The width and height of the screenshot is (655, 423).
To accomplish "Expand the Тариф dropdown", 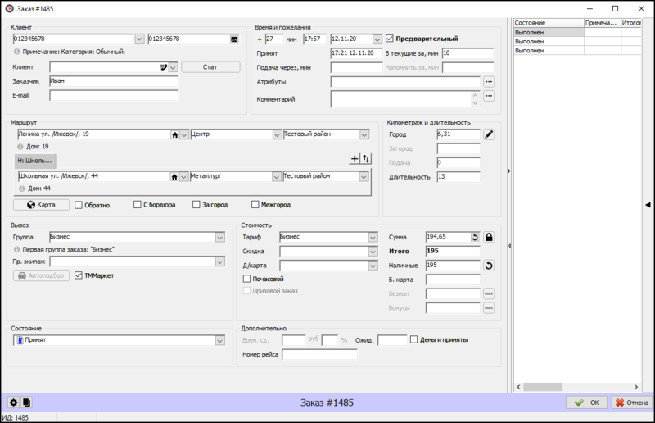I will [370, 237].
